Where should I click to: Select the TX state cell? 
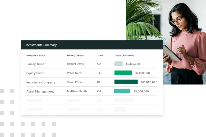99,73
